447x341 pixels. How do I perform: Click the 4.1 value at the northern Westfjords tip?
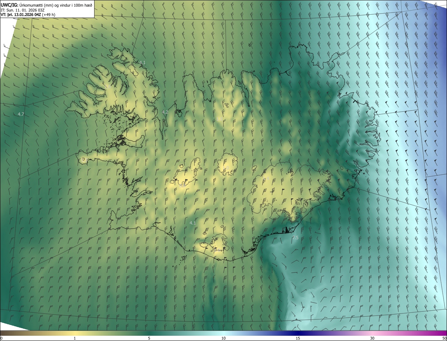click(x=142, y=62)
